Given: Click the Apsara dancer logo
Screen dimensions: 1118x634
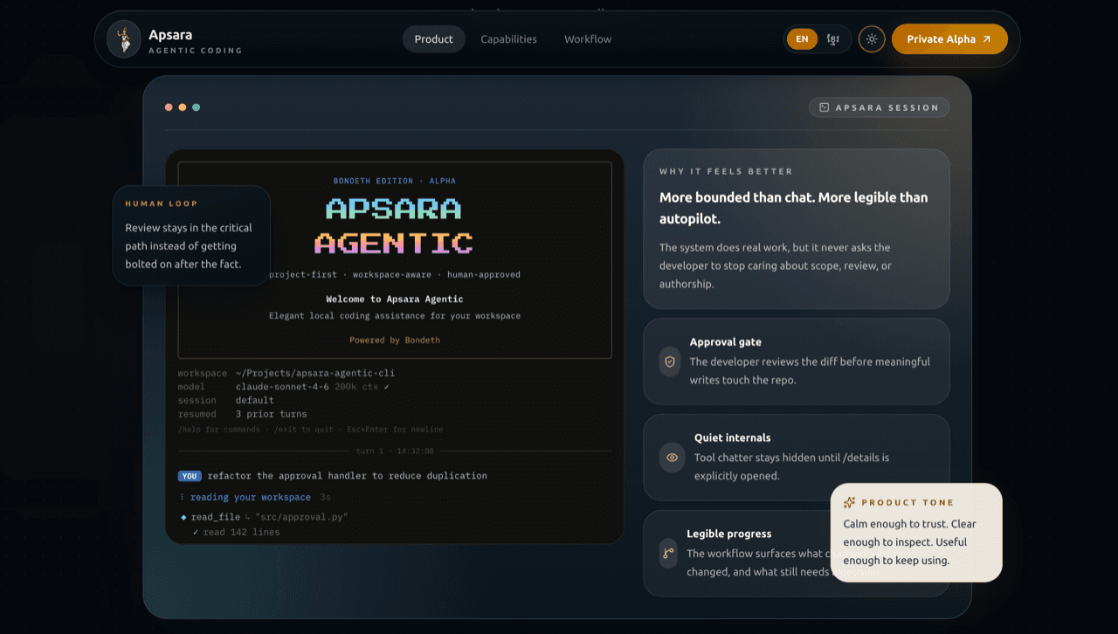Looking at the screenshot, I should (124, 39).
